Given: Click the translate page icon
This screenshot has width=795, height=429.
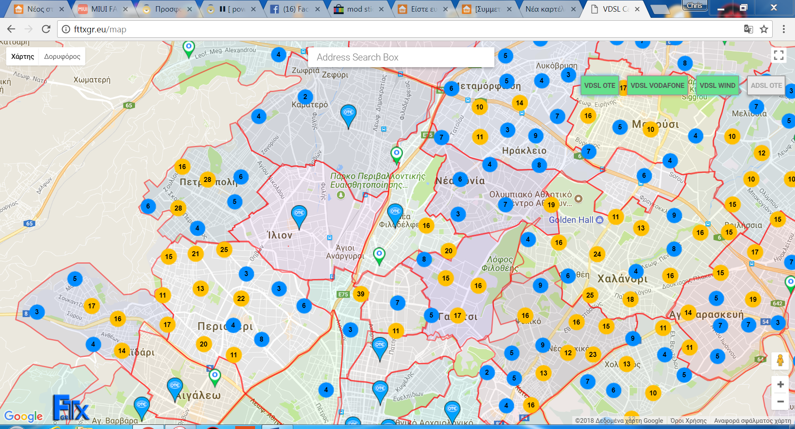Looking at the screenshot, I should (748, 29).
